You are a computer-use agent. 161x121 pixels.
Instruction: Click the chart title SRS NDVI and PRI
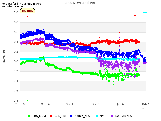pos(80,3)
